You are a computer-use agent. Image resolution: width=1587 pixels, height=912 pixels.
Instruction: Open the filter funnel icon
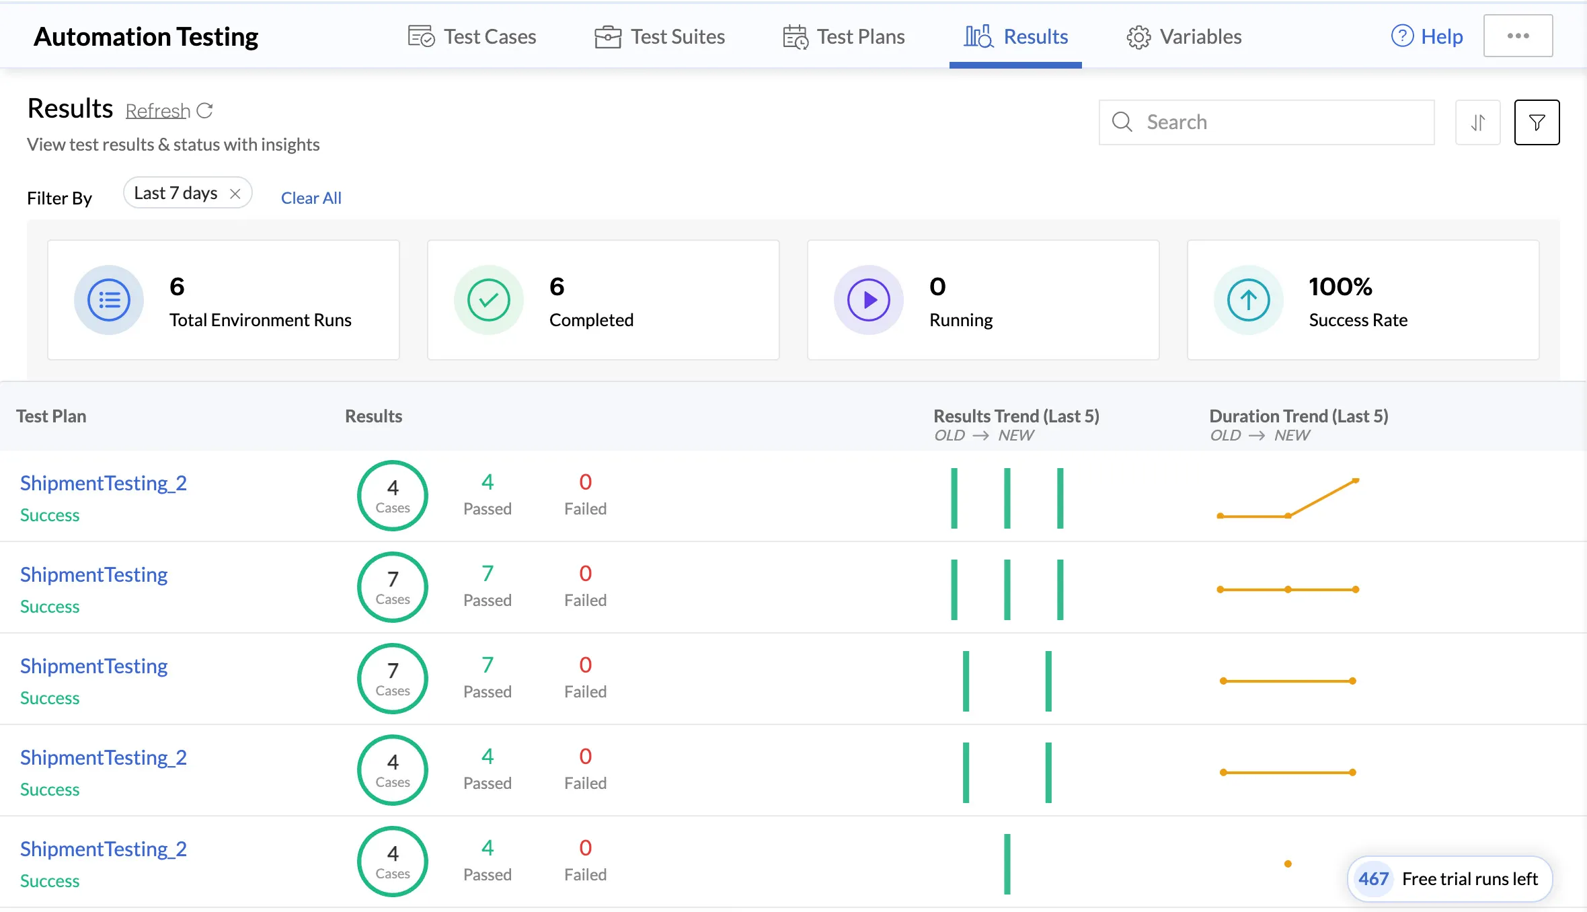click(1537, 122)
